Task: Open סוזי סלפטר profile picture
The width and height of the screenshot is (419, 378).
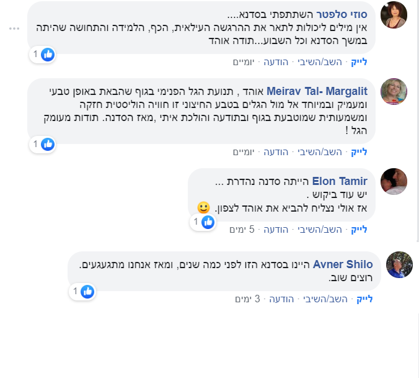Action: point(394,15)
